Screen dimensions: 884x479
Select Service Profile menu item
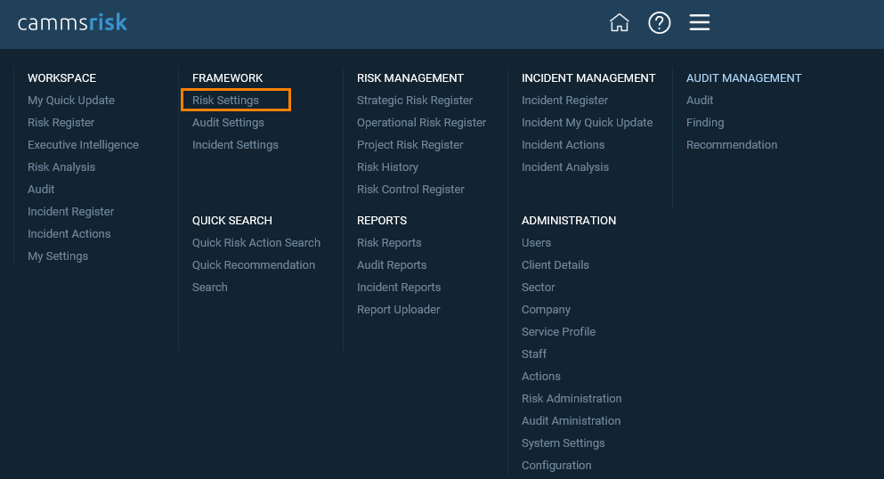click(558, 332)
